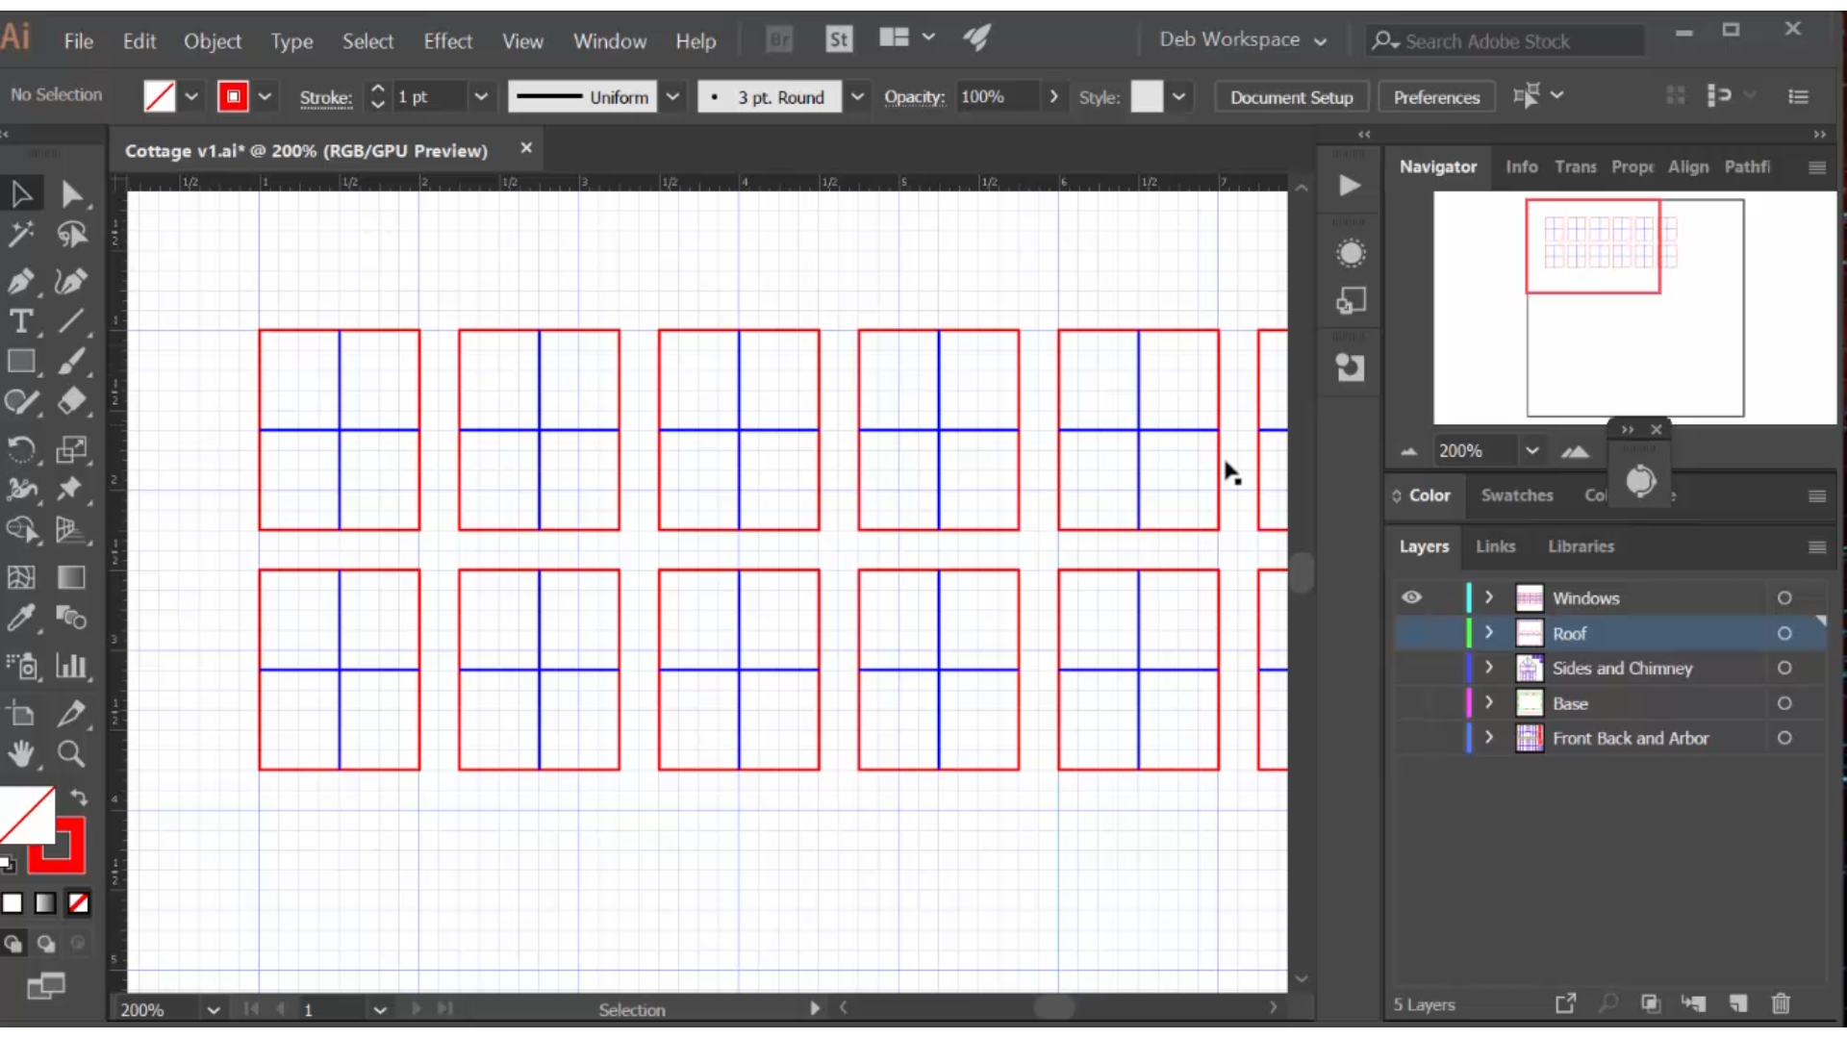Expand the Windows layer group
The image size is (1847, 1039).
point(1489,597)
